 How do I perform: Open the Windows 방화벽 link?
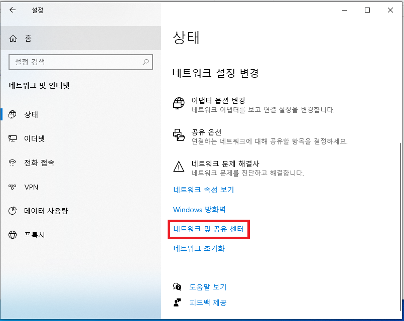pyautogui.click(x=199, y=210)
